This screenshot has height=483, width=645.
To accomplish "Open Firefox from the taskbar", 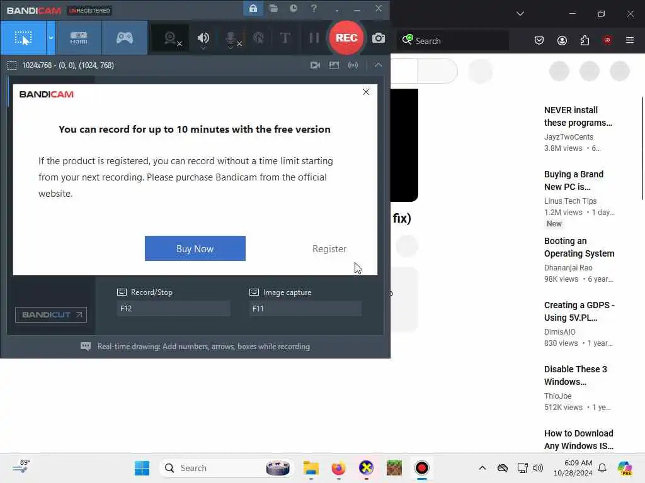I will [338, 468].
